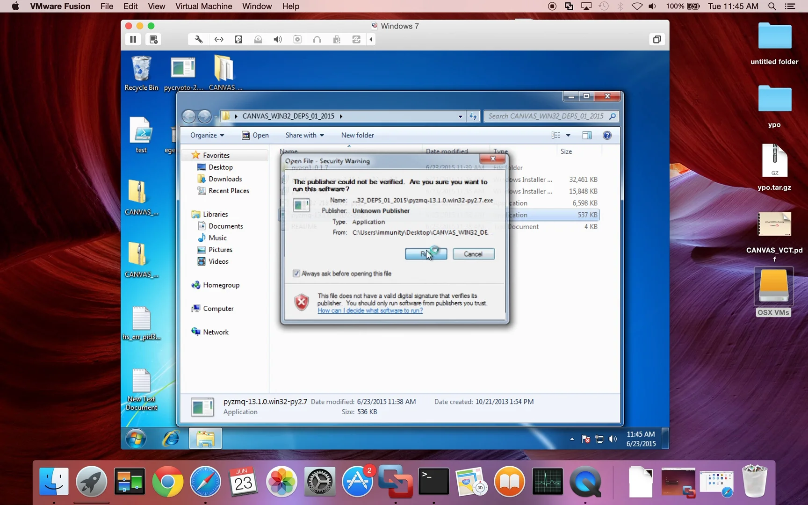Take a snapshot of the virtual machine
The width and height of the screenshot is (808, 505).
154,39
